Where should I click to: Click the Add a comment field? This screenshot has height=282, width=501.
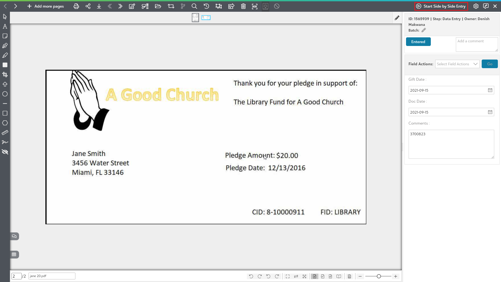[476, 44]
